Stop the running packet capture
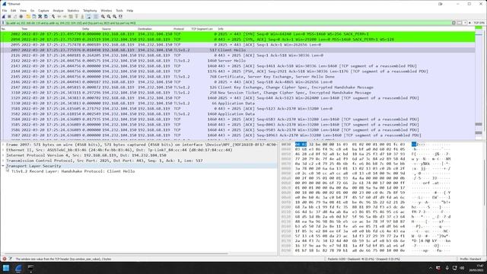The height and width of the screenshot is (274, 487). point(9,17)
